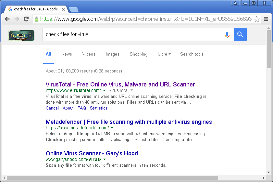The height and width of the screenshot is (182, 273).
Task: Click the green padlock security icon
Action: coord(36,19)
